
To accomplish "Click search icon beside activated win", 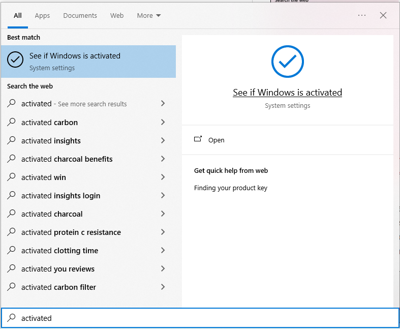I will pos(12,177).
